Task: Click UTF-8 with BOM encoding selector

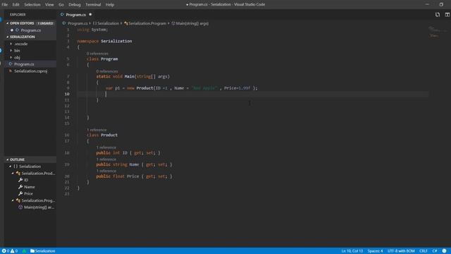Action: [x=401, y=251]
